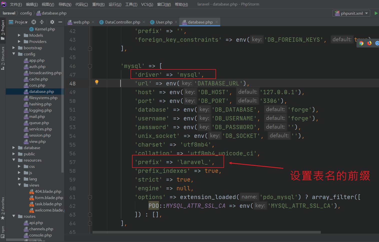Select 404.blade.php in project tree
Screen dimensions: 379x242
coord(45,191)
